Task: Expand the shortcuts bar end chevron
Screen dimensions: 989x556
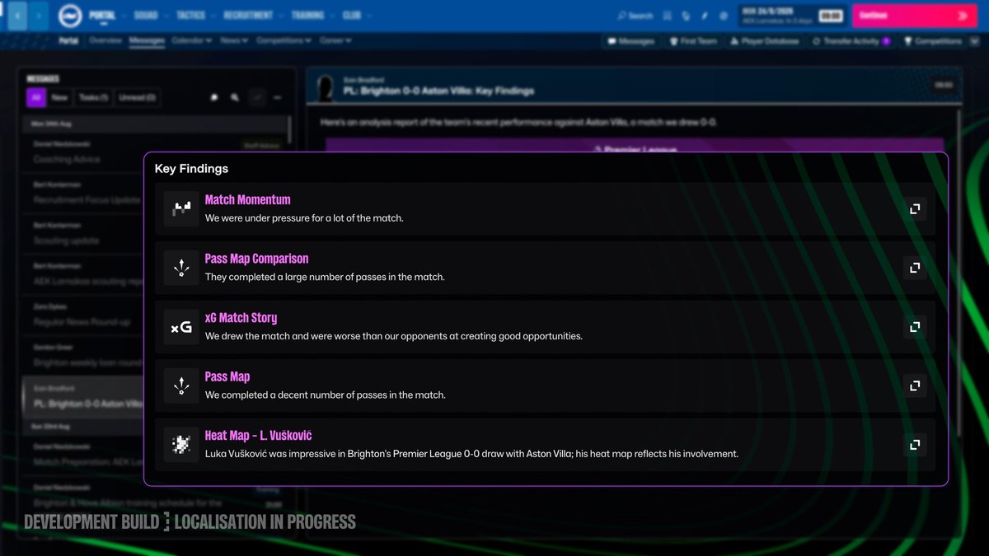Action: [976, 40]
